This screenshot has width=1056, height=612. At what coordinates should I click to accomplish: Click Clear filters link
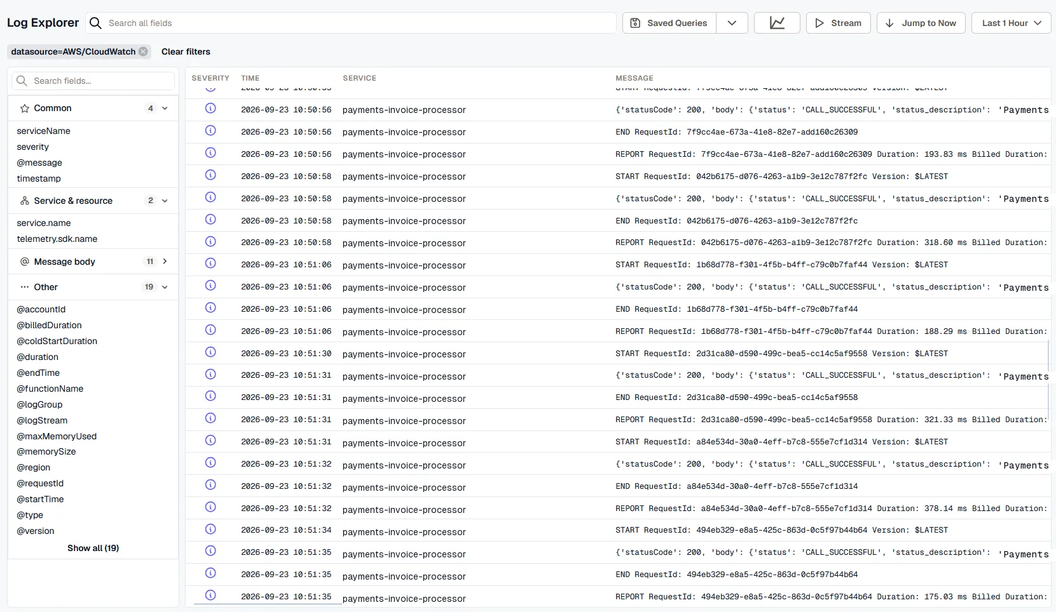[186, 51]
